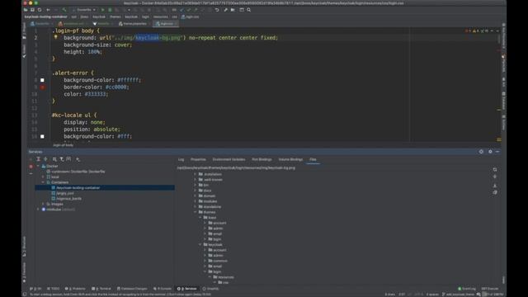This screenshot has width=528, height=297.
Task: Hide the Services panel with the minimize icon
Action: pos(497,152)
